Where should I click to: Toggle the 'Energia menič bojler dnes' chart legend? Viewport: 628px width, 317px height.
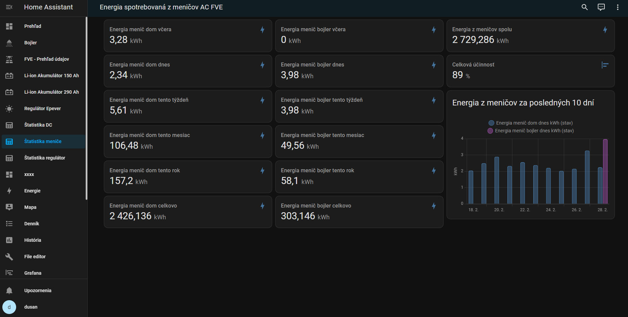point(531,131)
